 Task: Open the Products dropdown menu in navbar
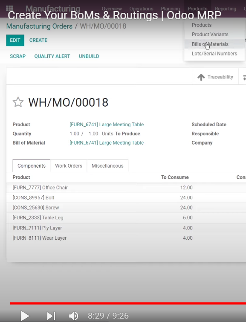(197, 9)
